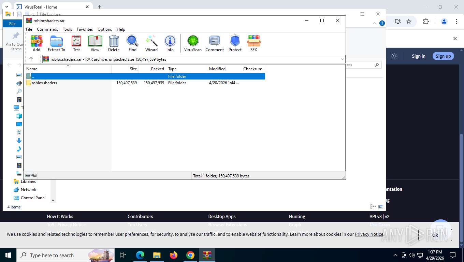This screenshot has height=262, width=464.
Task: Open the Tools menu
Action: (67, 29)
